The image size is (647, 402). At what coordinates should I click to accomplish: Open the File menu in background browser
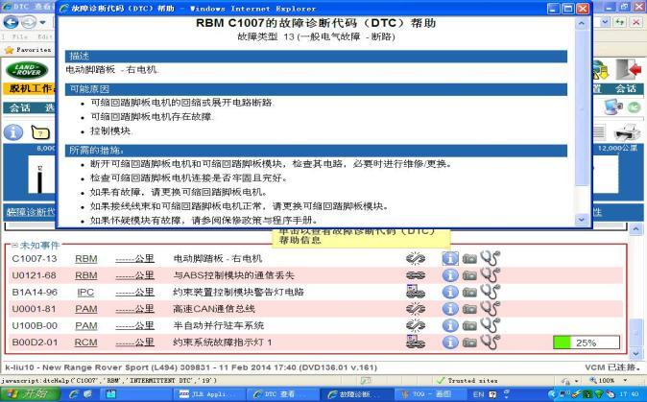(x=20, y=36)
